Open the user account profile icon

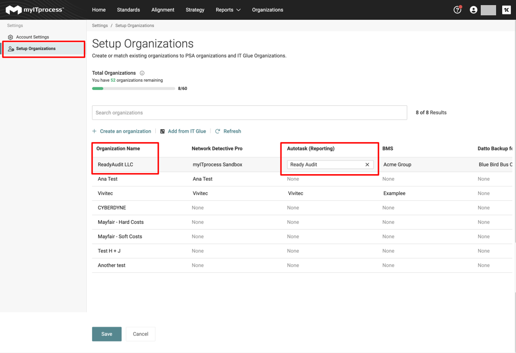click(x=473, y=10)
